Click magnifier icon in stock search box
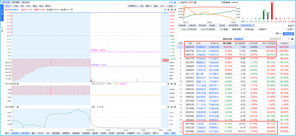The image size is (296, 136). 288,39
